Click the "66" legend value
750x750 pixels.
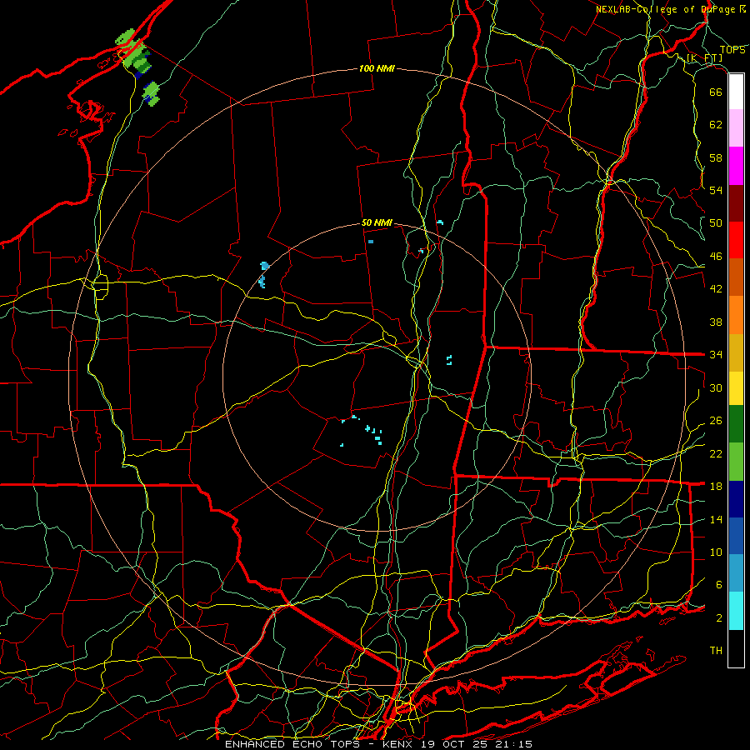716,92
